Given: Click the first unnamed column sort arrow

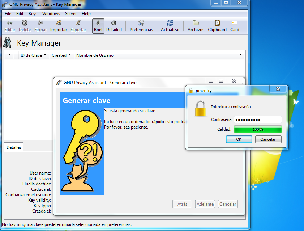Looking at the screenshot, I should pos(9,55).
